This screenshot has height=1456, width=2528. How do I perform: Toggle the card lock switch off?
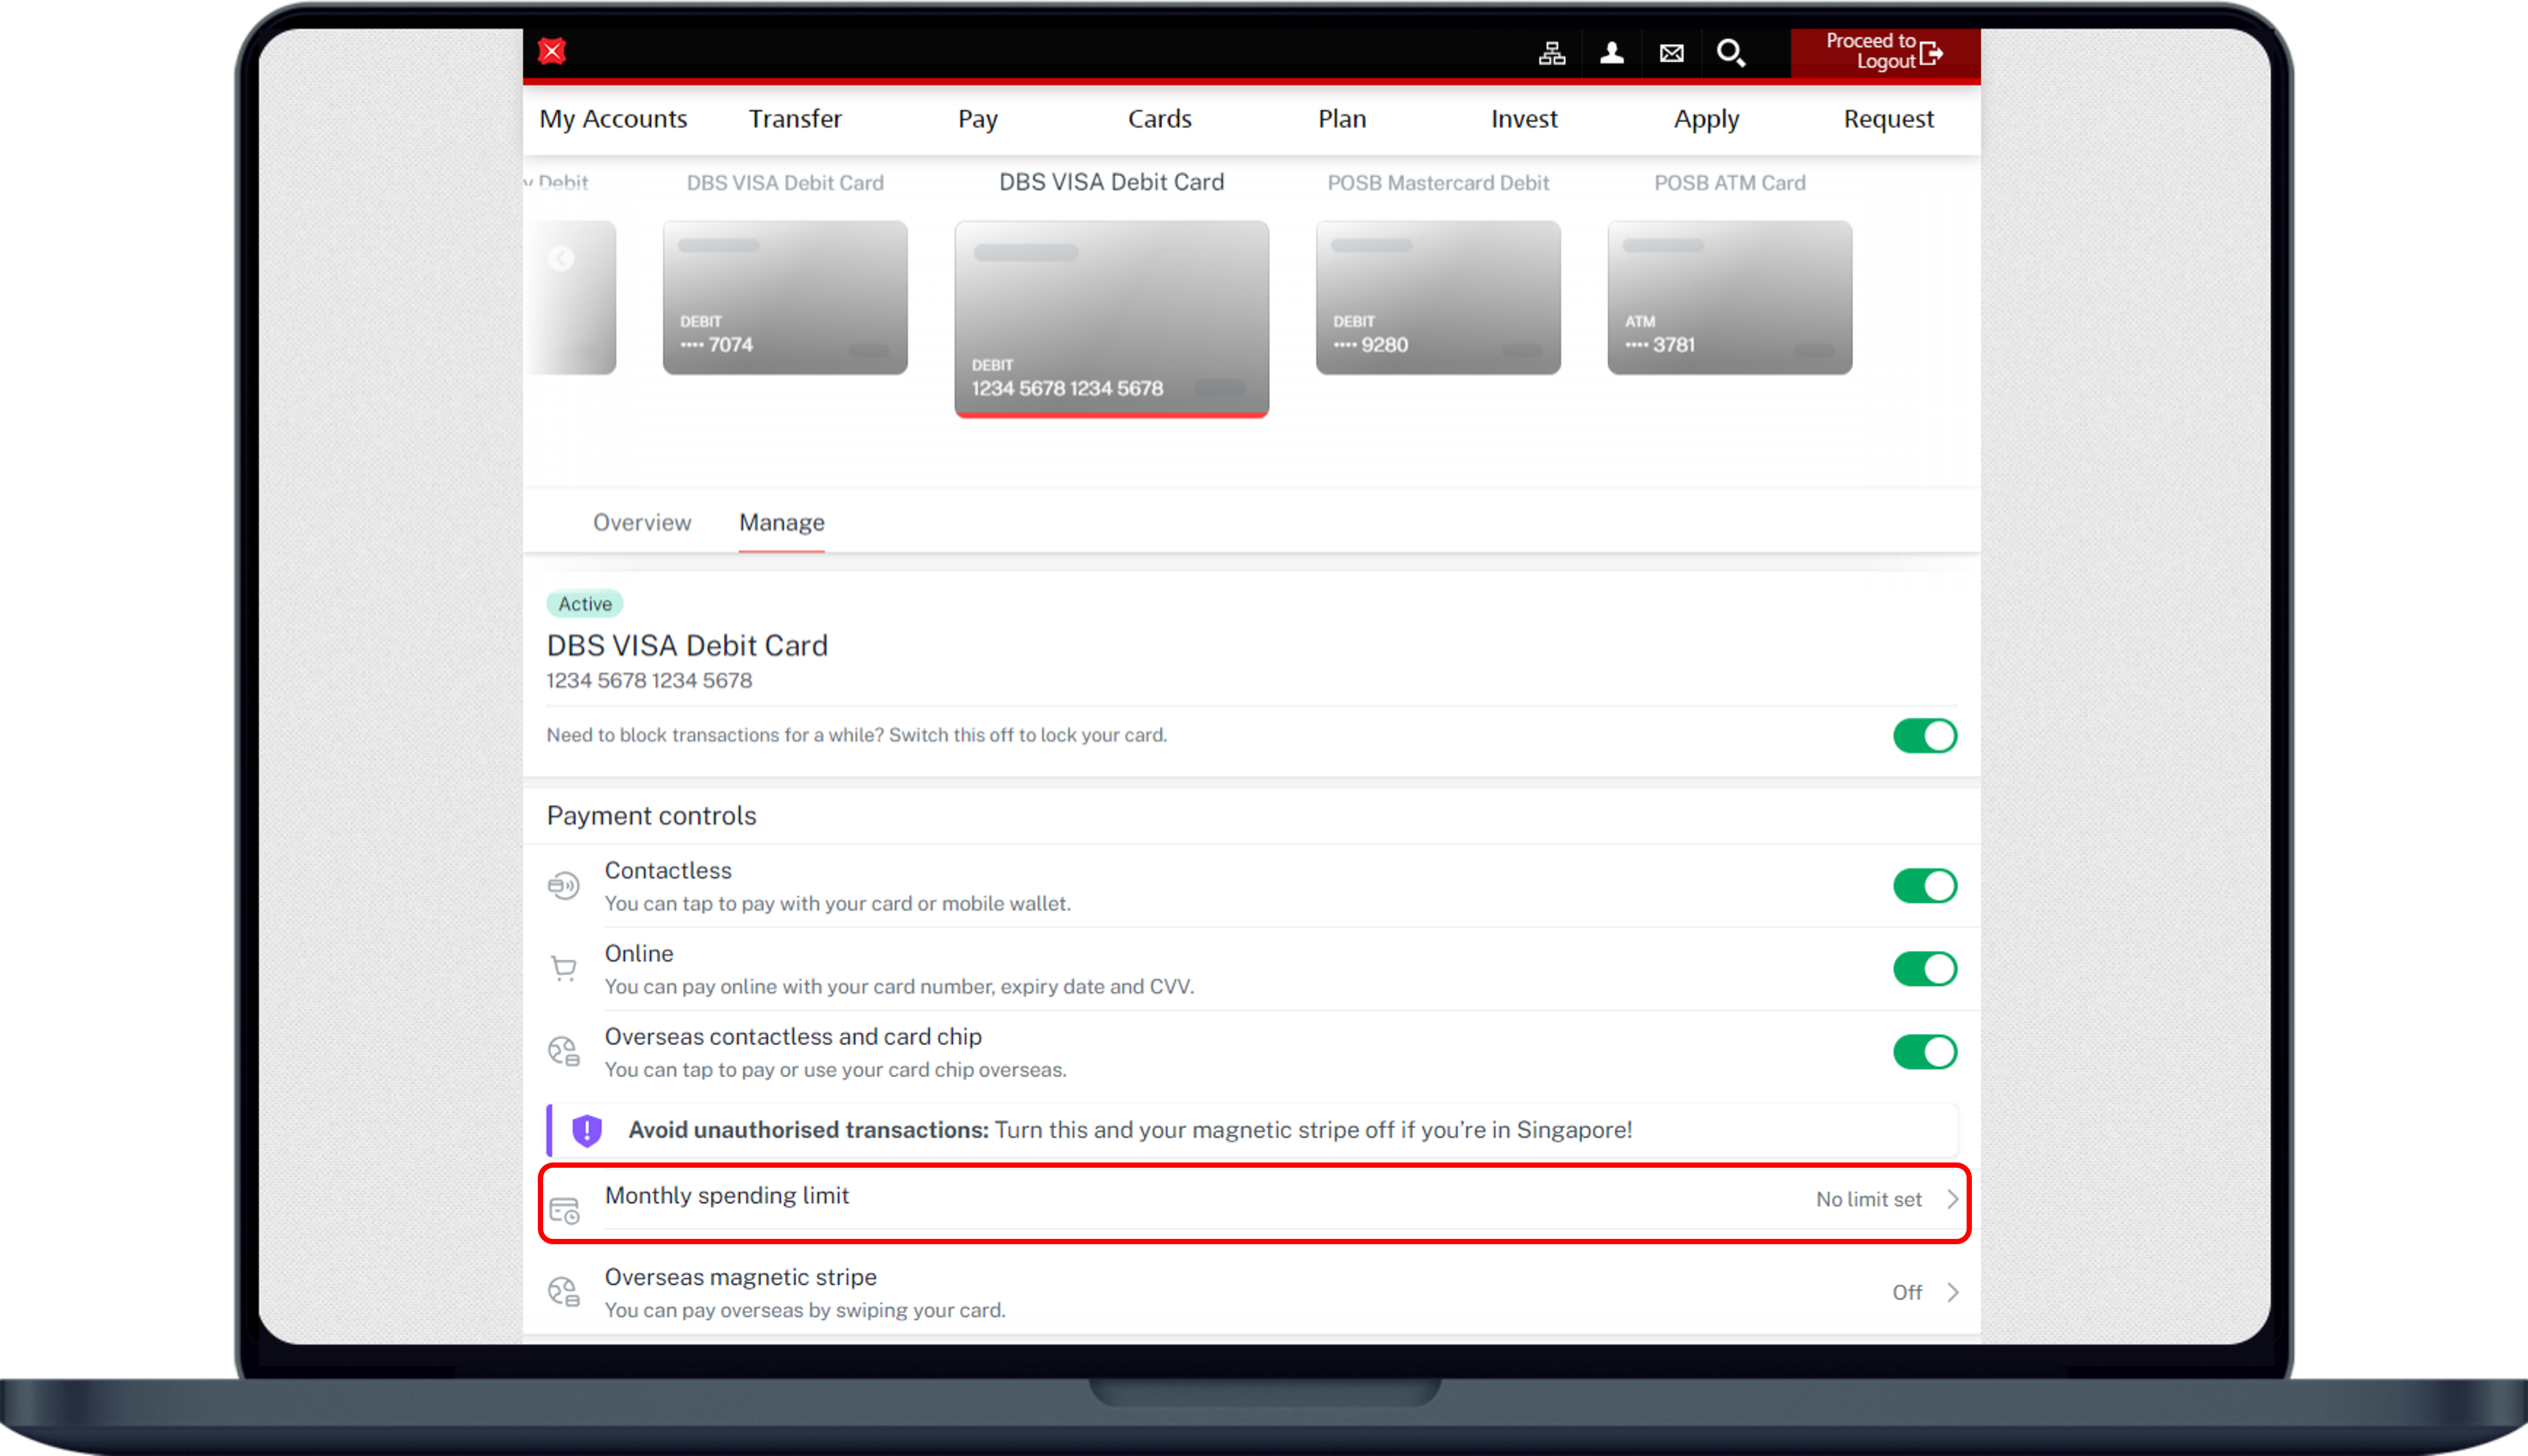(1924, 736)
